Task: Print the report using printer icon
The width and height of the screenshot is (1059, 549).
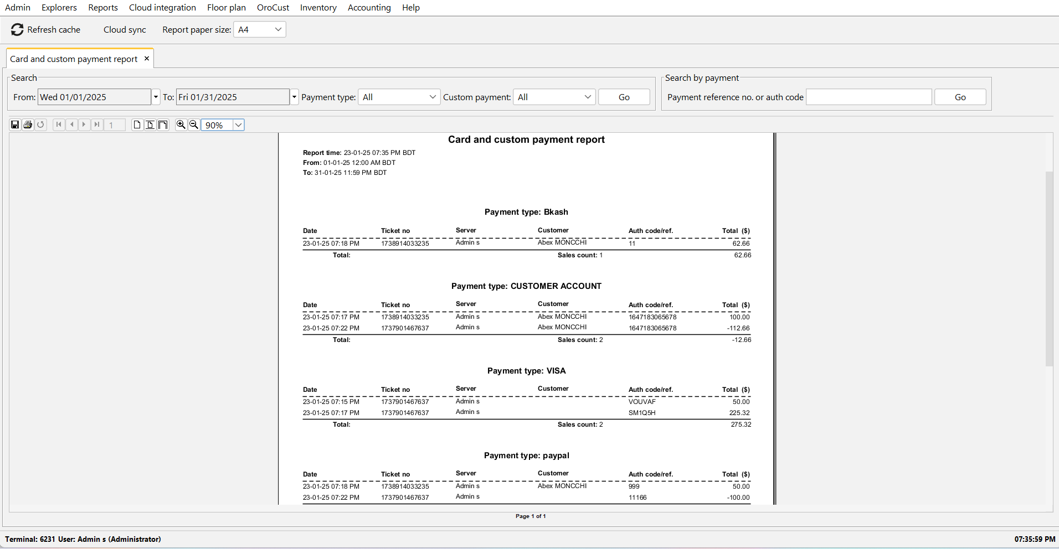Action: coord(28,125)
